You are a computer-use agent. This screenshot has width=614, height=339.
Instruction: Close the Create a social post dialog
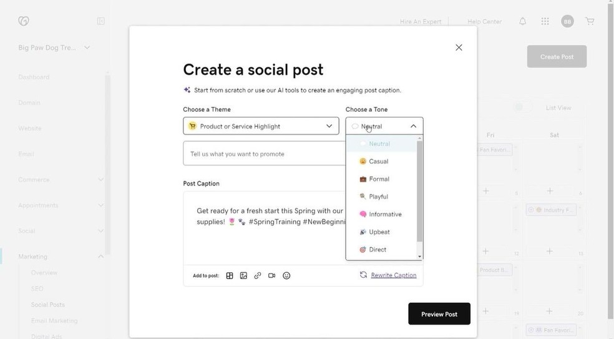click(459, 47)
